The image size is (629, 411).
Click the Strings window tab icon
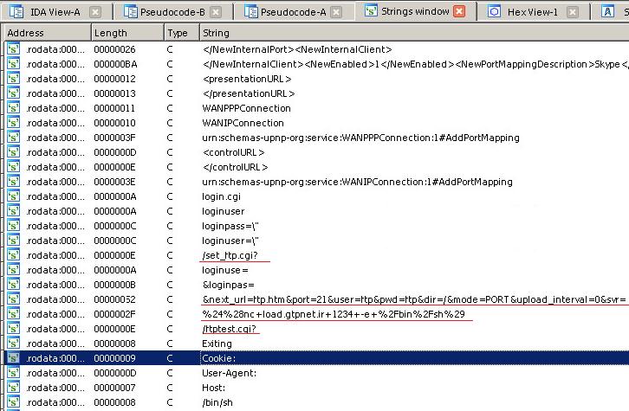373,11
